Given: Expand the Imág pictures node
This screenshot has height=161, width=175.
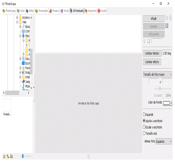Looking at the screenshot, I should [x=20, y=72].
